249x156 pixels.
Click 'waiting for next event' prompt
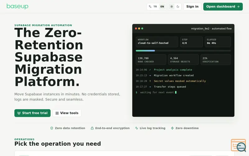click(157, 92)
